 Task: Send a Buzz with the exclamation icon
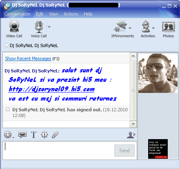44,135
